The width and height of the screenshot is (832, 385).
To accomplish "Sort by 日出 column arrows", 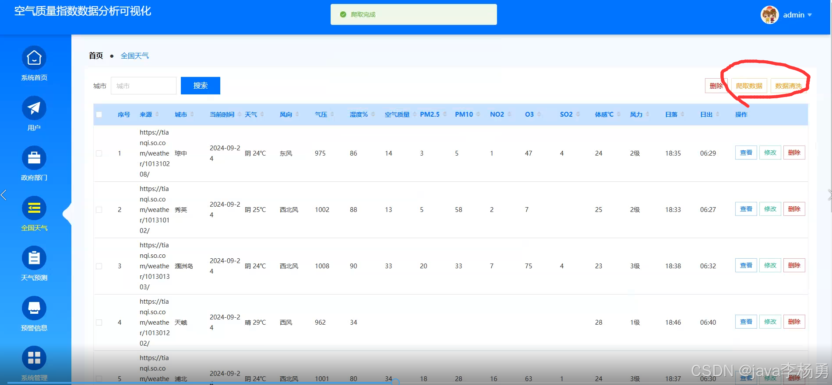I will click(x=717, y=114).
